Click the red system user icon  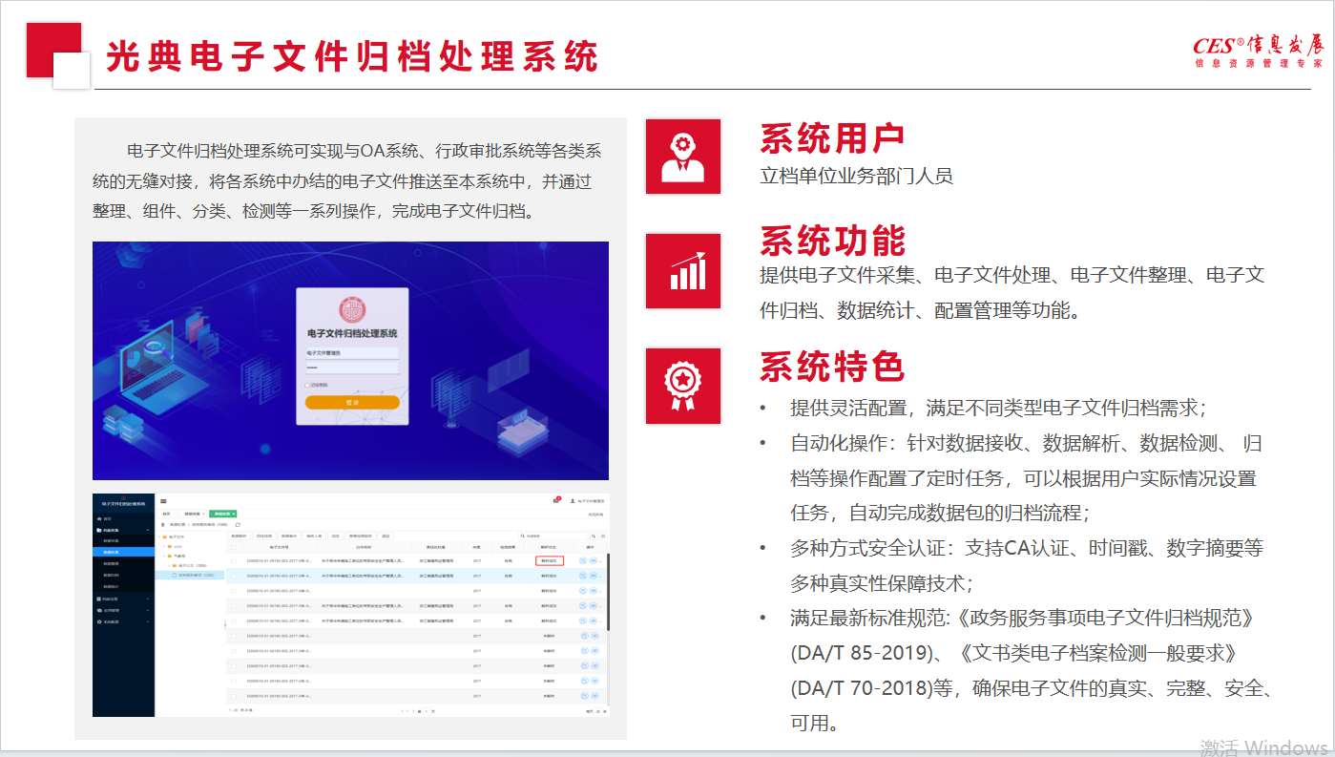coord(682,157)
